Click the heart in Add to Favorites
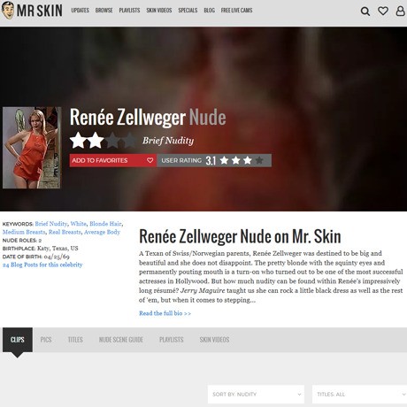This screenshot has width=407, height=407. pos(150,160)
